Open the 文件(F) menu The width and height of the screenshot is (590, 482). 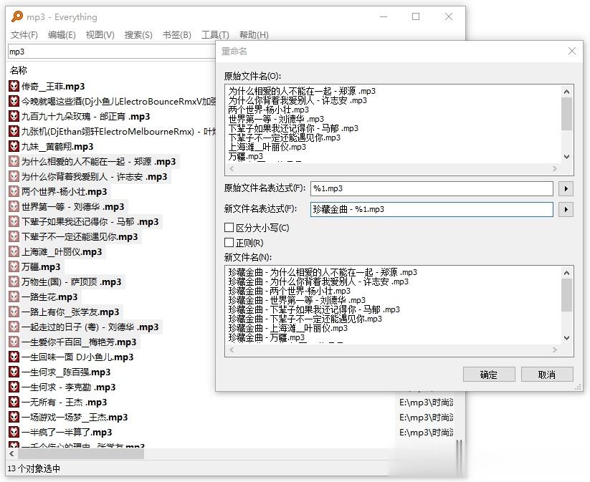24,35
